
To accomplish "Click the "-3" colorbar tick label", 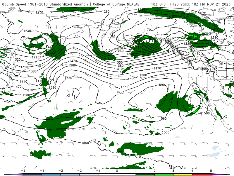I will [x=61, y=171].
